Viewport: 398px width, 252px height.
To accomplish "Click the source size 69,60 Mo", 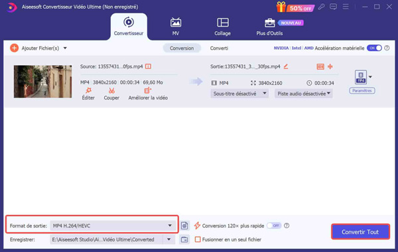I will point(153,82).
